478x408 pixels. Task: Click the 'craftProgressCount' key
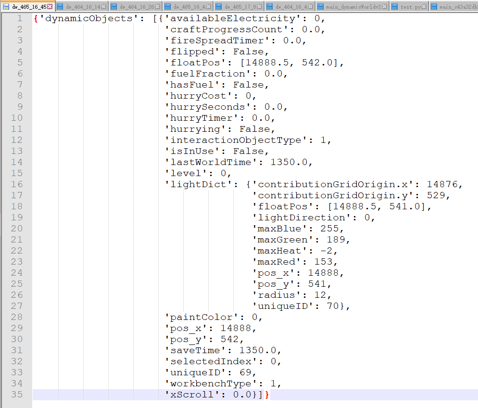pos(227,29)
